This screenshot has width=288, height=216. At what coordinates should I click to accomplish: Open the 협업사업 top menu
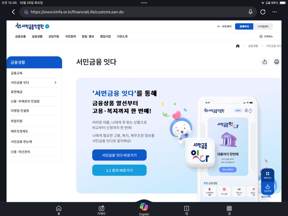click(105, 36)
